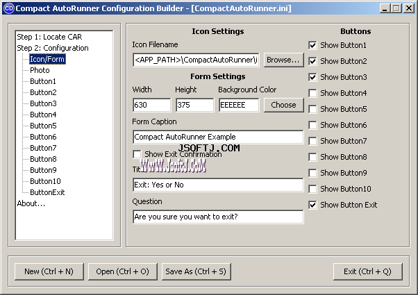Screen dimensions: 418x295
Task: Uncheck Show Button2 checkbox
Action: coord(312,61)
